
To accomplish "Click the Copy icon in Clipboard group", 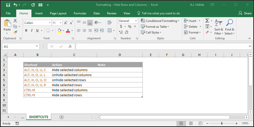I will 15,26.
